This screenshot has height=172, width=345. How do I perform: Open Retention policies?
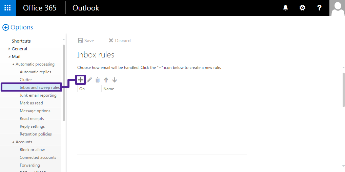pos(36,134)
